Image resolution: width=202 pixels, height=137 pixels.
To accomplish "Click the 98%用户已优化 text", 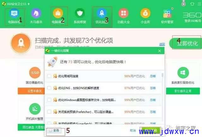I will click(x=134, y=76).
